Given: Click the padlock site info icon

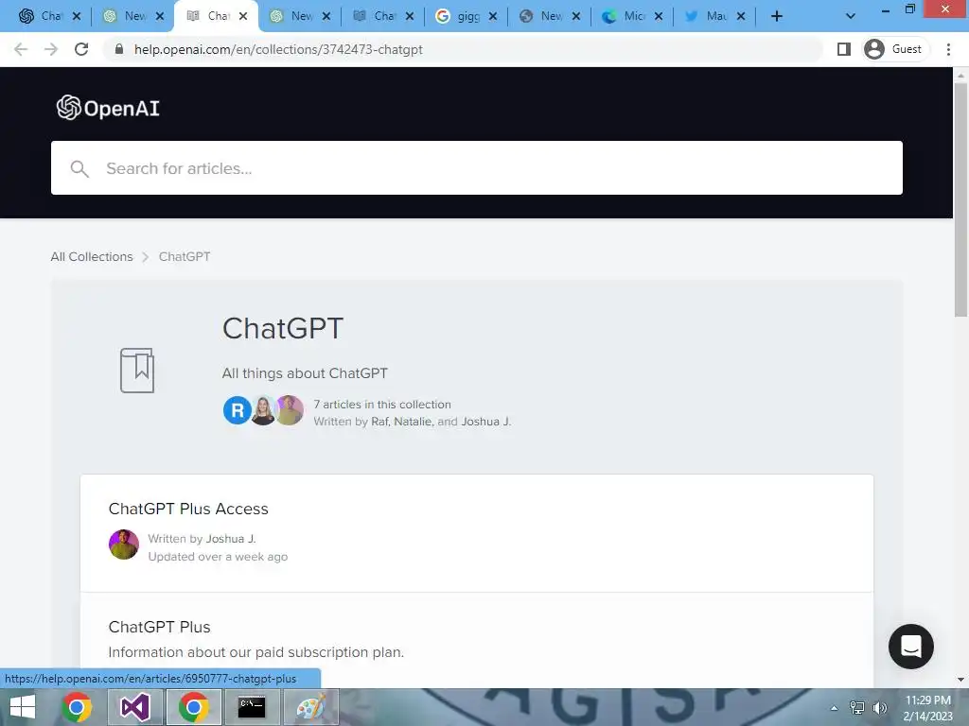Looking at the screenshot, I should pyautogui.click(x=119, y=49).
